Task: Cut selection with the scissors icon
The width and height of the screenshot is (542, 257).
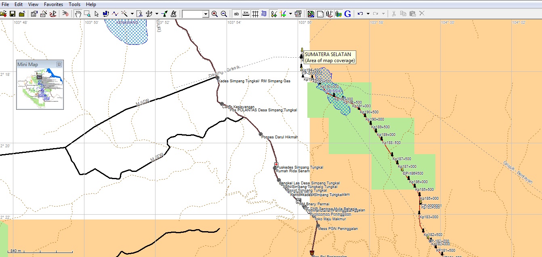Action: click(393, 13)
